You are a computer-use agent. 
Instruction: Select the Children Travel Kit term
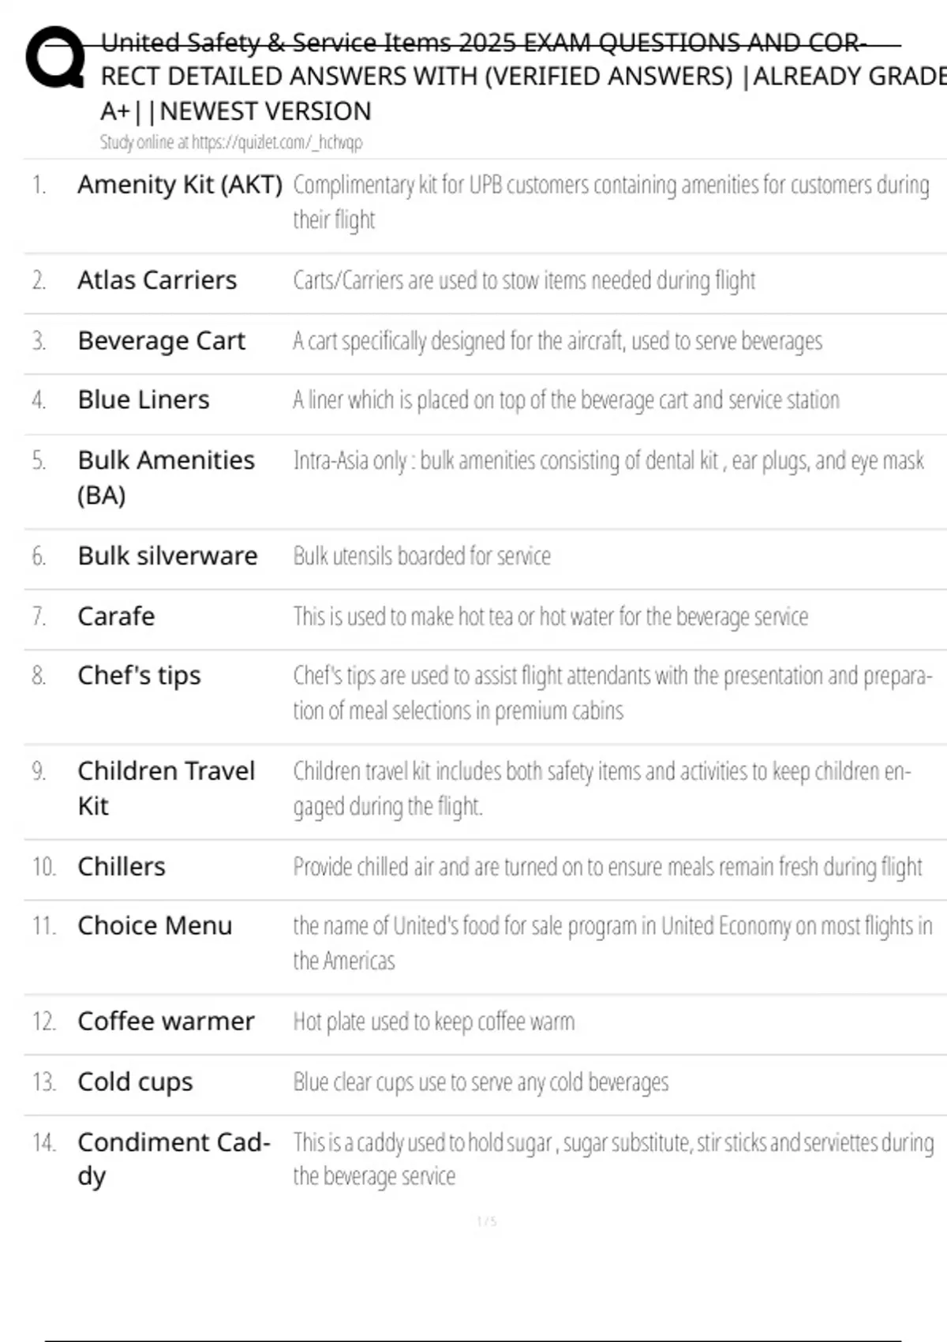pyautogui.click(x=166, y=788)
